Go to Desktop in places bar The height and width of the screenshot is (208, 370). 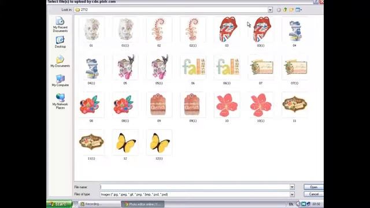tap(60, 42)
